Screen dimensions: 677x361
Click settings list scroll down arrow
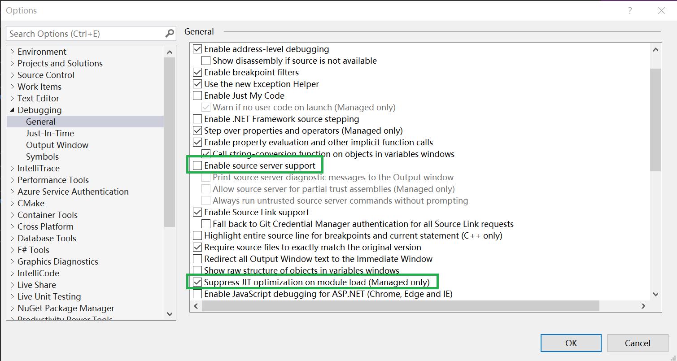pyautogui.click(x=655, y=294)
